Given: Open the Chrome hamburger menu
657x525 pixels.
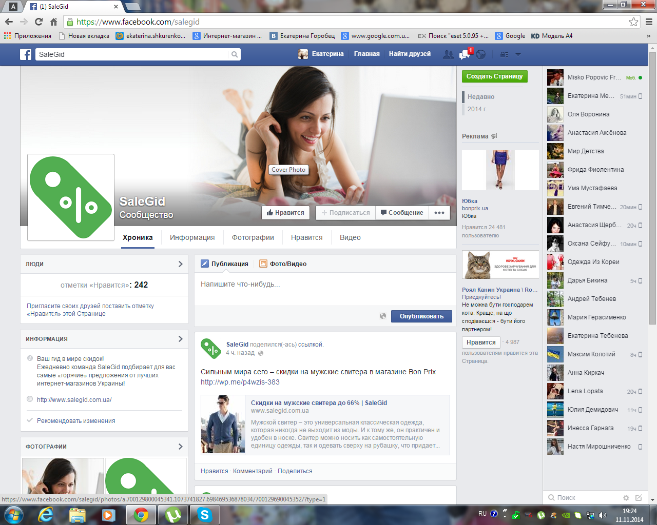Looking at the screenshot, I should click(x=649, y=22).
